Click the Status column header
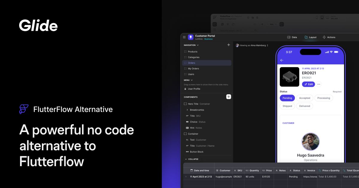Image resolution: width=359 pixels, height=188 pixels. [x=294, y=170]
